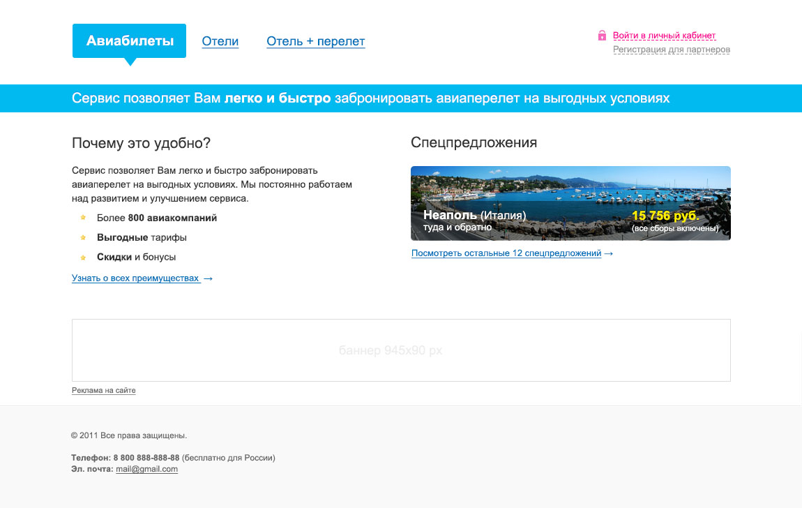This screenshot has width=802, height=508.
Task: Click the text Более 800 авиакомпаний
Action: (x=156, y=218)
